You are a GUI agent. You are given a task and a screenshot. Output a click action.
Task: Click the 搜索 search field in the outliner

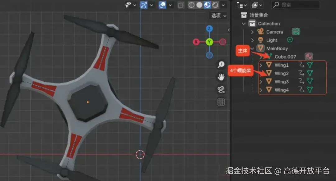coord(296,4)
